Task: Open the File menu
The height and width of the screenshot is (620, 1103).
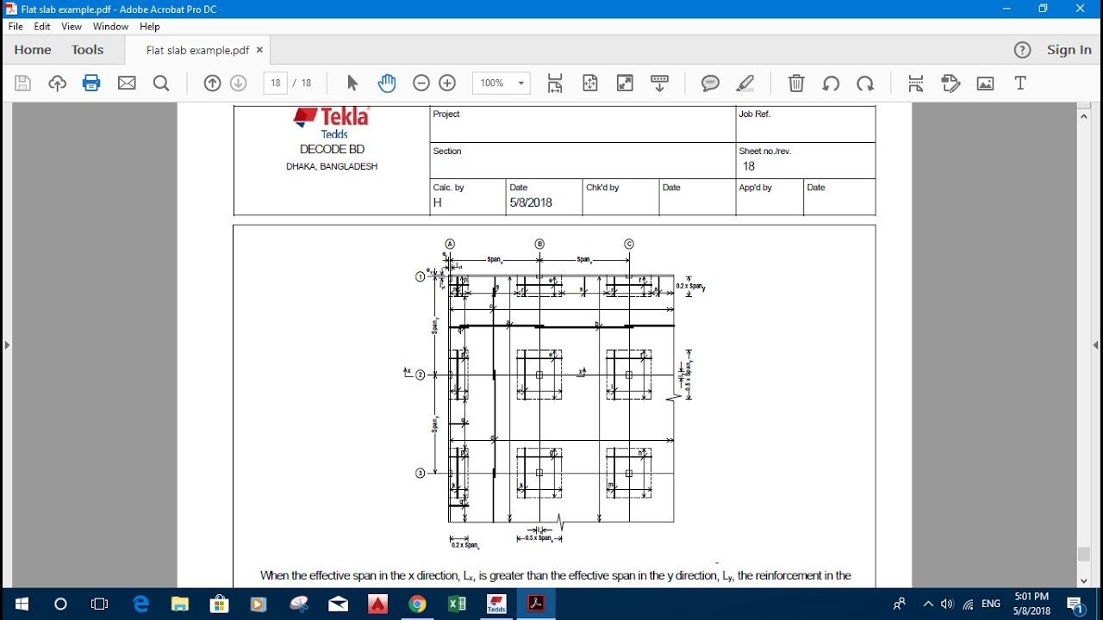Action: click(15, 26)
